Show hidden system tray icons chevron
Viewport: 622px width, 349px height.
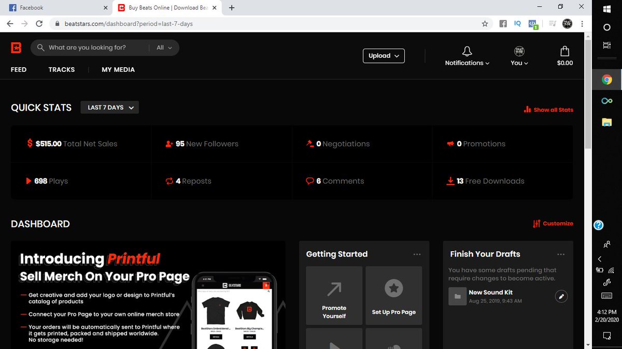click(600, 259)
